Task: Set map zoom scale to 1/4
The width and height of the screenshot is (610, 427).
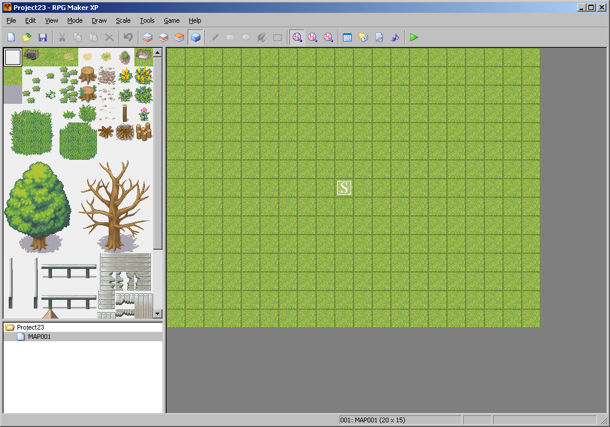Action: (x=328, y=37)
